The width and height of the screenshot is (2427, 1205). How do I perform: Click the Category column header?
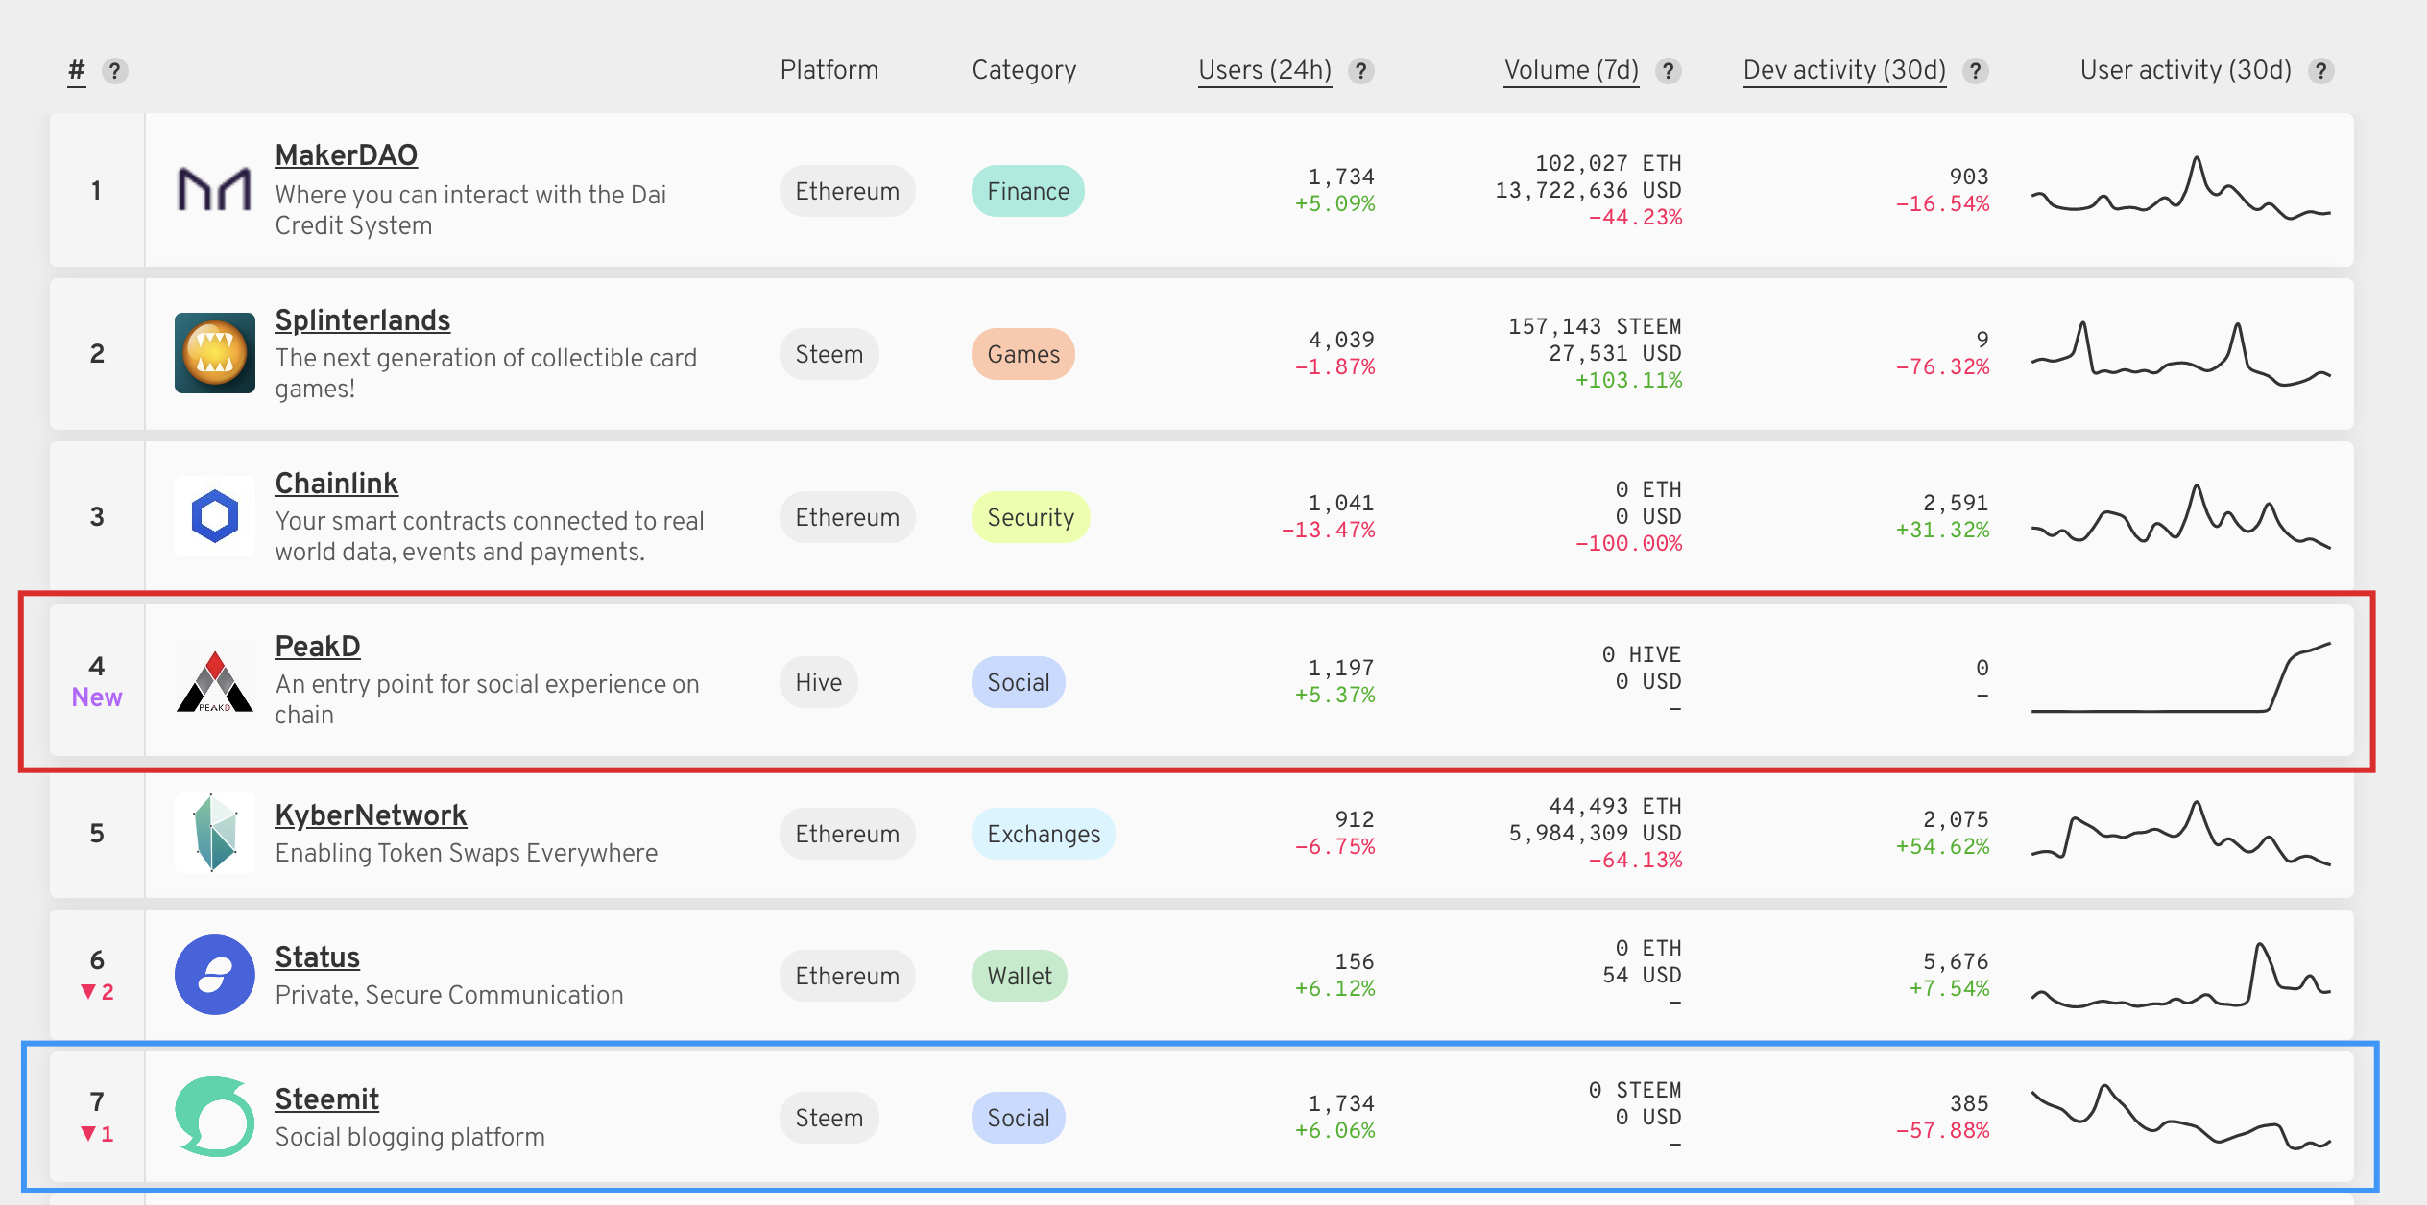1024,70
